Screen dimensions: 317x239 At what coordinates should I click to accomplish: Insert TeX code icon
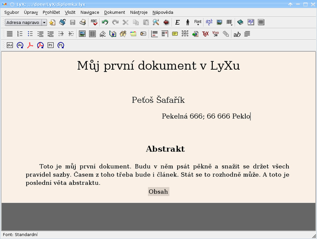click(x=205, y=34)
